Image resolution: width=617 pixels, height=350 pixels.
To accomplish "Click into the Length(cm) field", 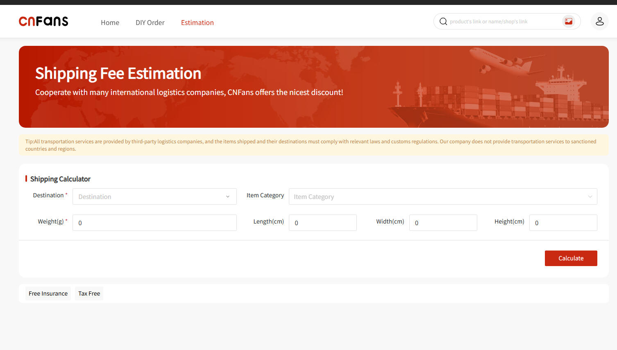I will click(322, 223).
